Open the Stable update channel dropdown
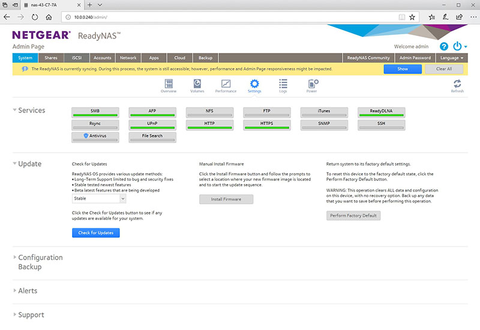This screenshot has width=480, height=330. 98,198
